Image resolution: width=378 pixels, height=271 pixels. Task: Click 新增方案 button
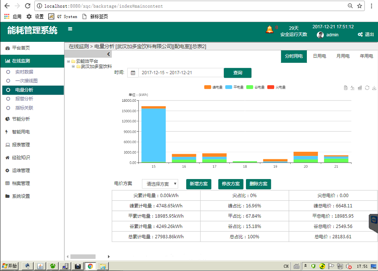[x=198, y=184]
